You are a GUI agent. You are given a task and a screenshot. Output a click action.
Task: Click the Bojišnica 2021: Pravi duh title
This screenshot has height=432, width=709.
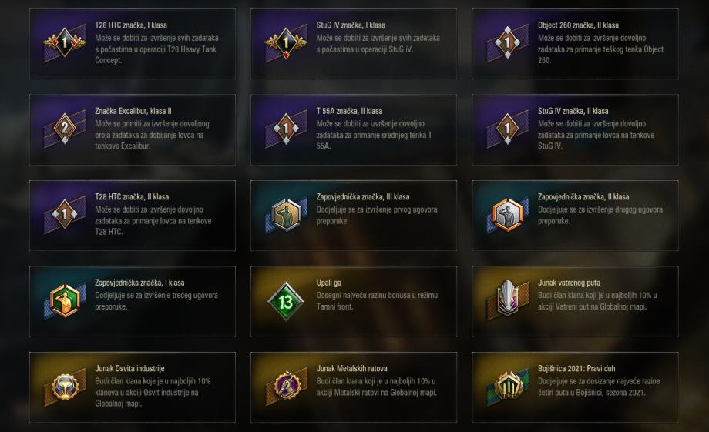click(576, 369)
